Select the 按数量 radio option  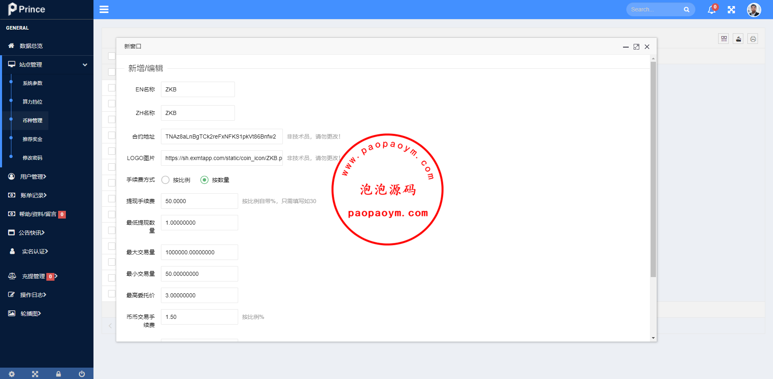click(x=204, y=180)
